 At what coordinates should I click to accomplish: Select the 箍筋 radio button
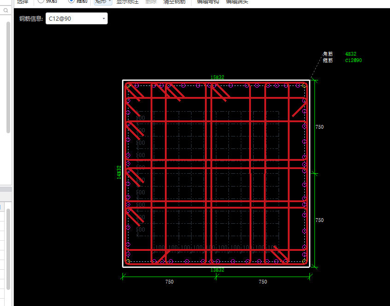click(71, 1)
